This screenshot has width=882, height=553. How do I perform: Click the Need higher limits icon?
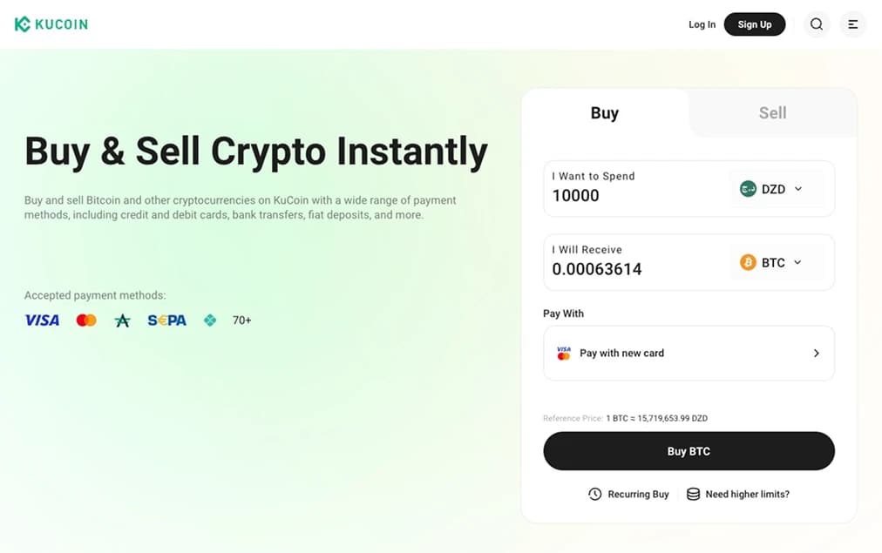pyautogui.click(x=691, y=494)
